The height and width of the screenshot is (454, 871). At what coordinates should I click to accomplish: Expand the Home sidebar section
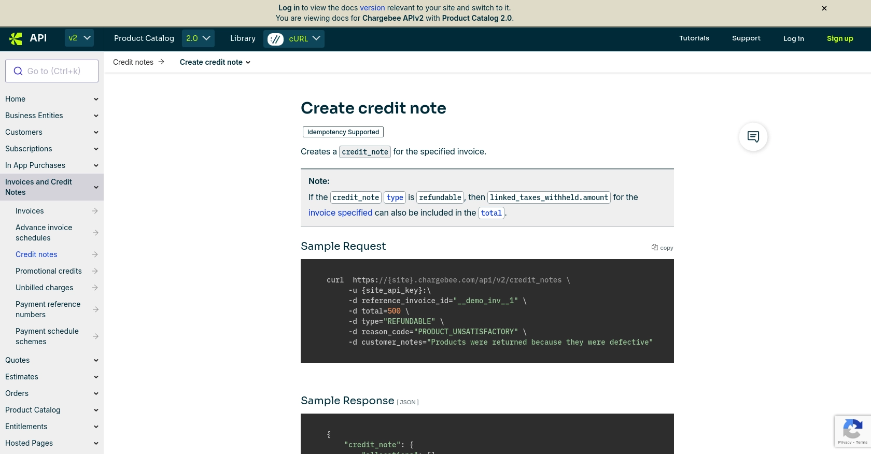coord(96,99)
